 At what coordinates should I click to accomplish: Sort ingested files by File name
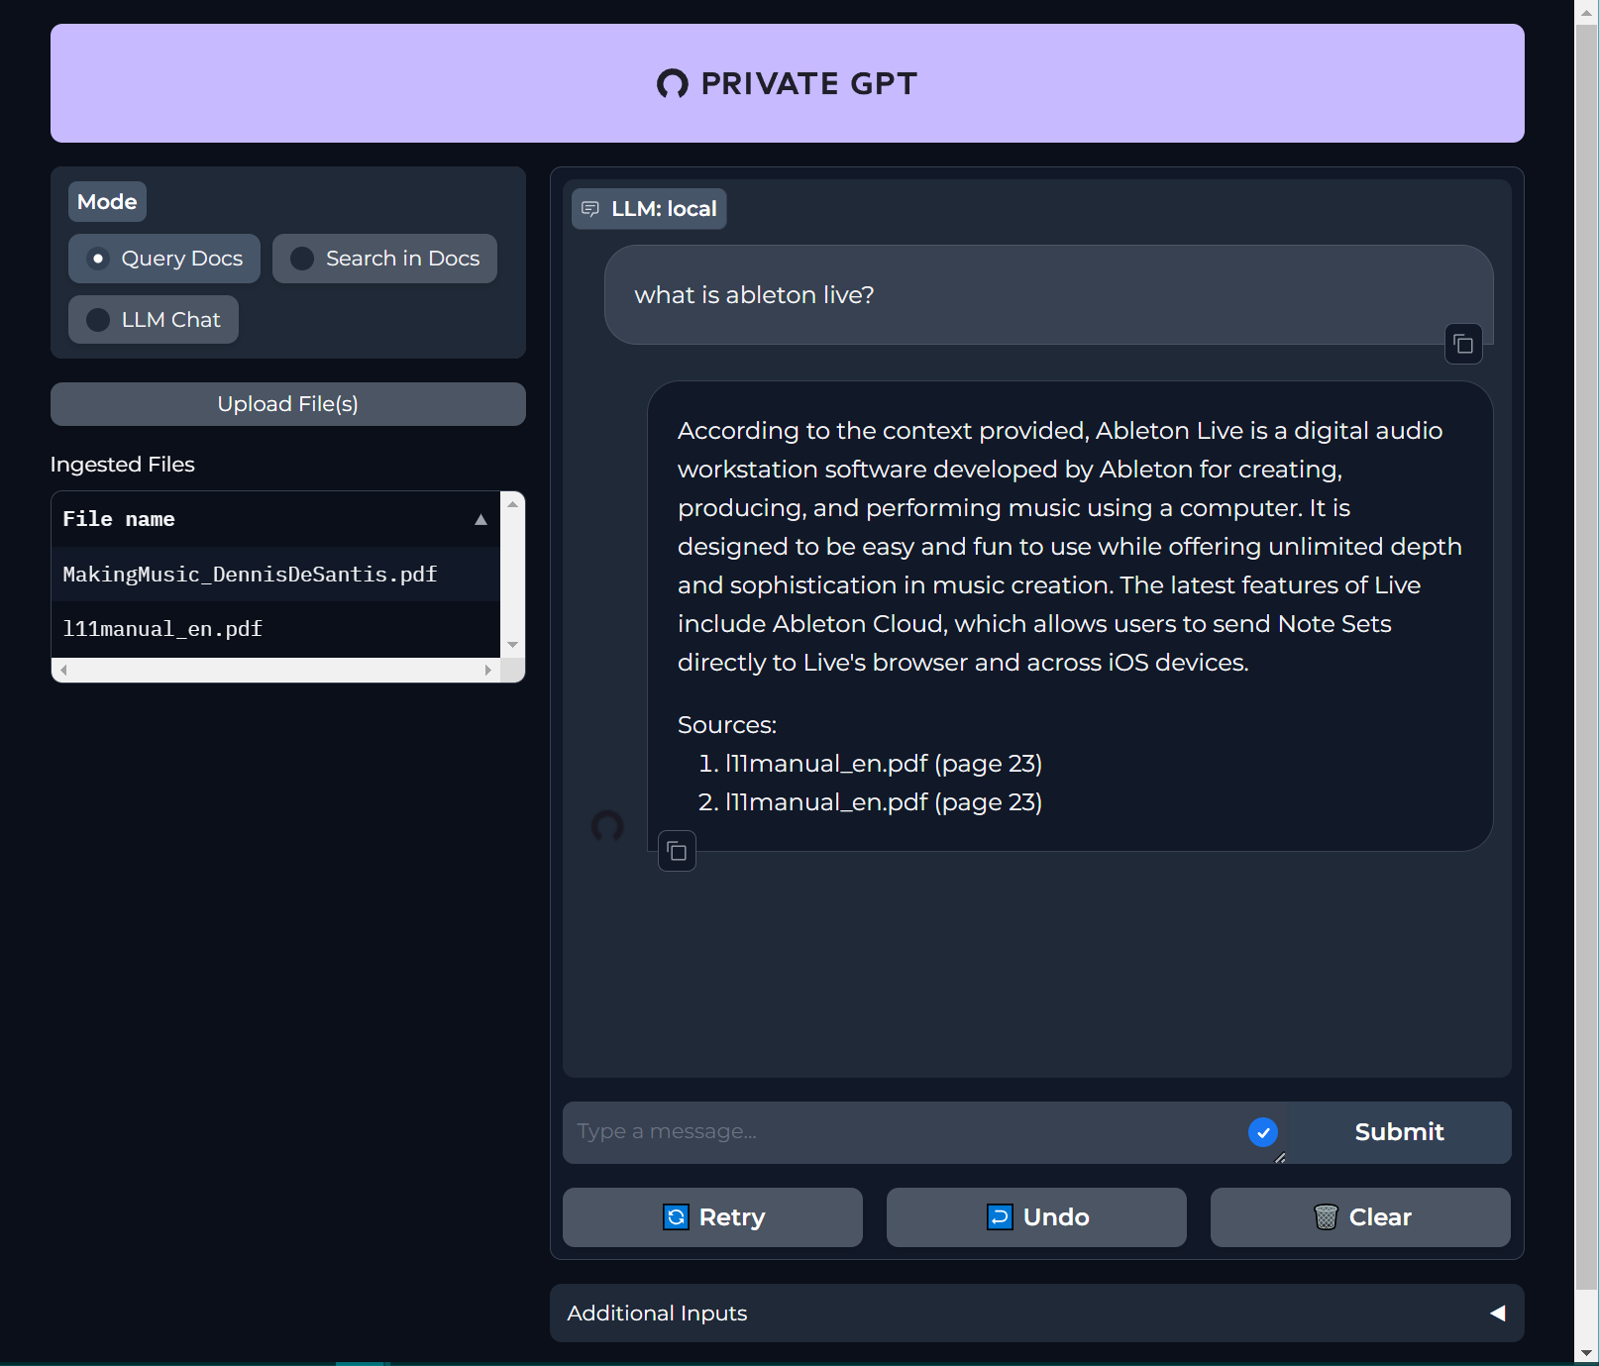pyautogui.click(x=480, y=520)
